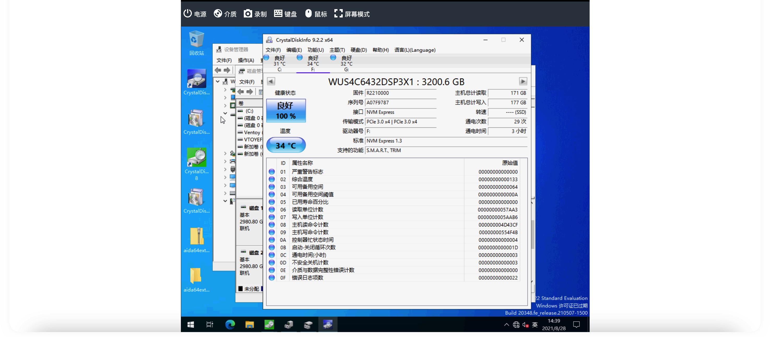Open 硬盘(D) menu in CrystalDiskInfo
Image resolution: width=770 pixels, height=337 pixels.
coord(358,50)
